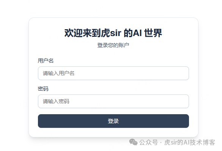Image resolution: width=222 pixels, height=151 pixels.
Task: Click the word AI in the heading
Action: (137, 33)
